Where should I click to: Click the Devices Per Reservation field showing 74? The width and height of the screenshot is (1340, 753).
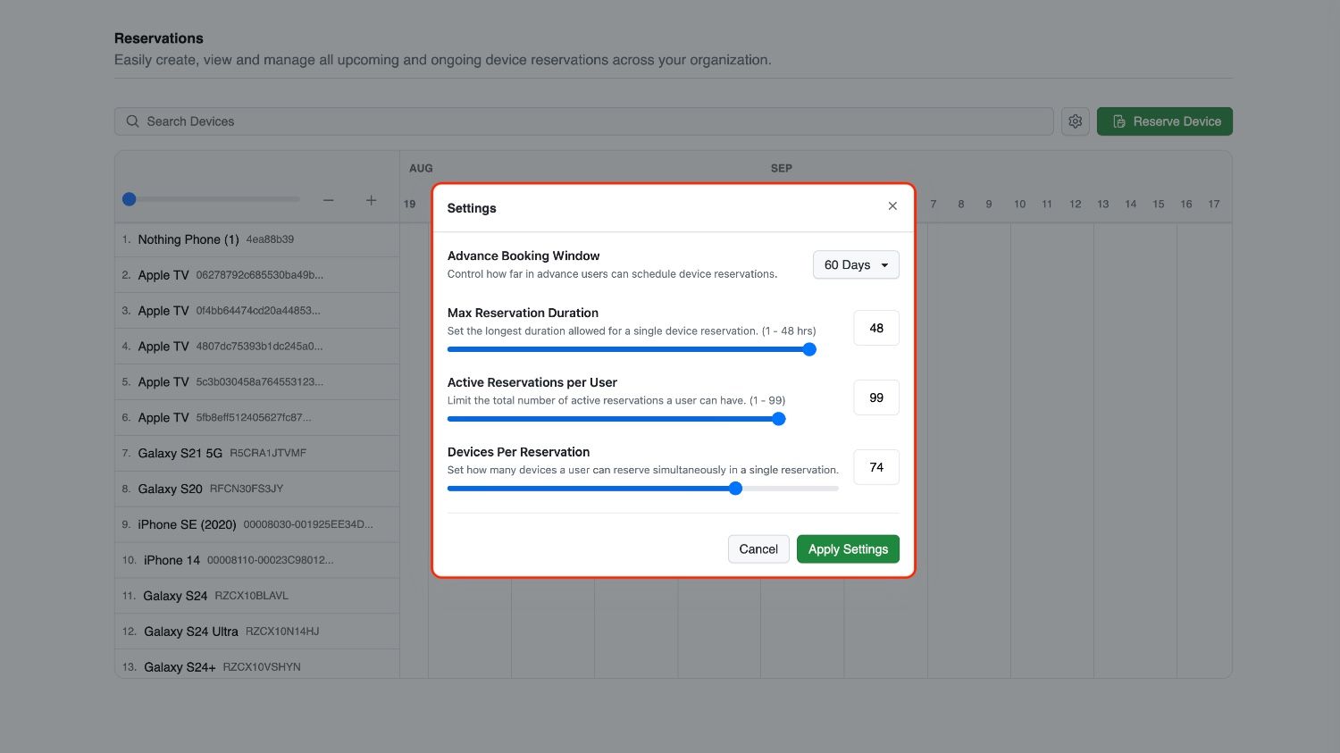point(875,467)
